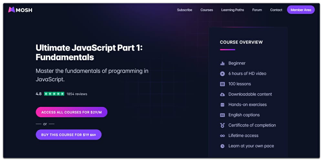The width and height of the screenshot is (323, 161).
Task: Click the 'Beginner' level text
Action: click(x=237, y=63)
